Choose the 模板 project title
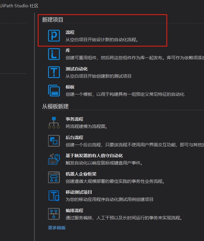 (x=70, y=87)
